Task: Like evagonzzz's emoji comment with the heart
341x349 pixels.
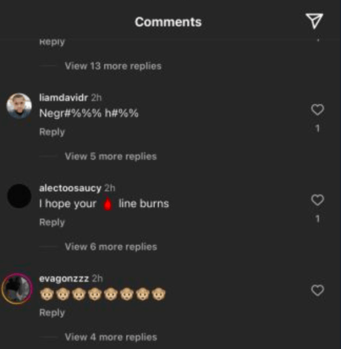Action: point(317,290)
